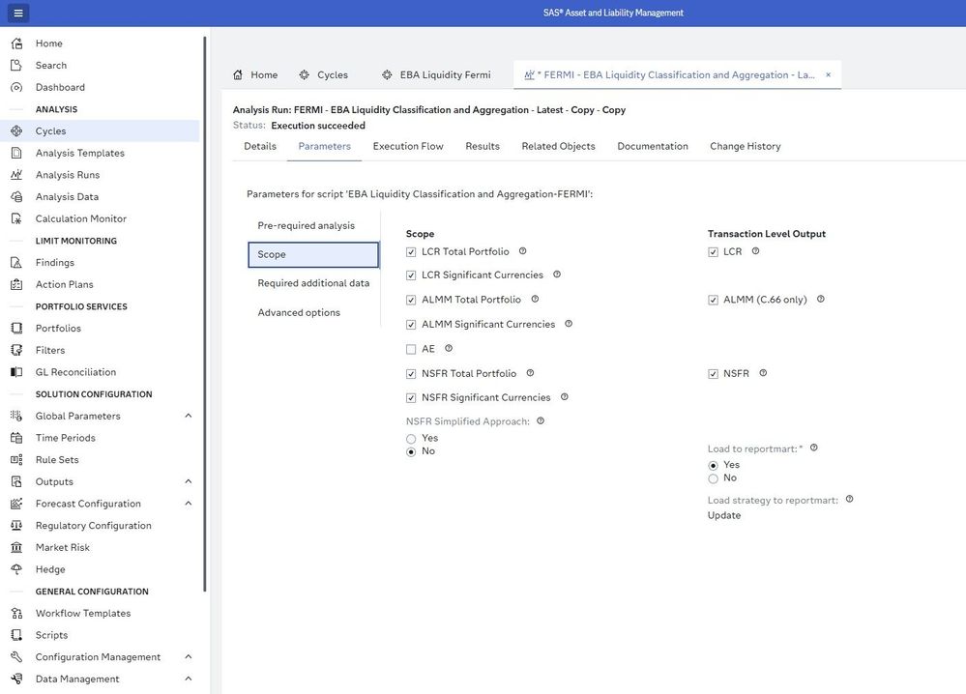Close the FERMI analysis run tab
The image size is (966, 694).
pos(828,74)
